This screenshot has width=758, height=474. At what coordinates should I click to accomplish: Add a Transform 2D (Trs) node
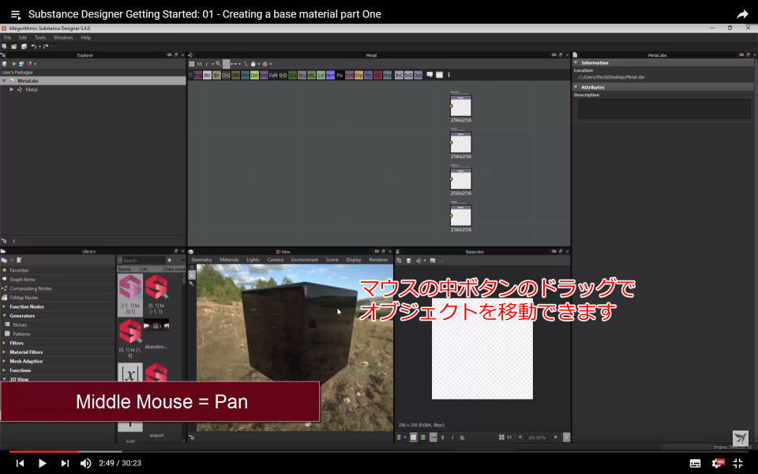[x=369, y=76]
